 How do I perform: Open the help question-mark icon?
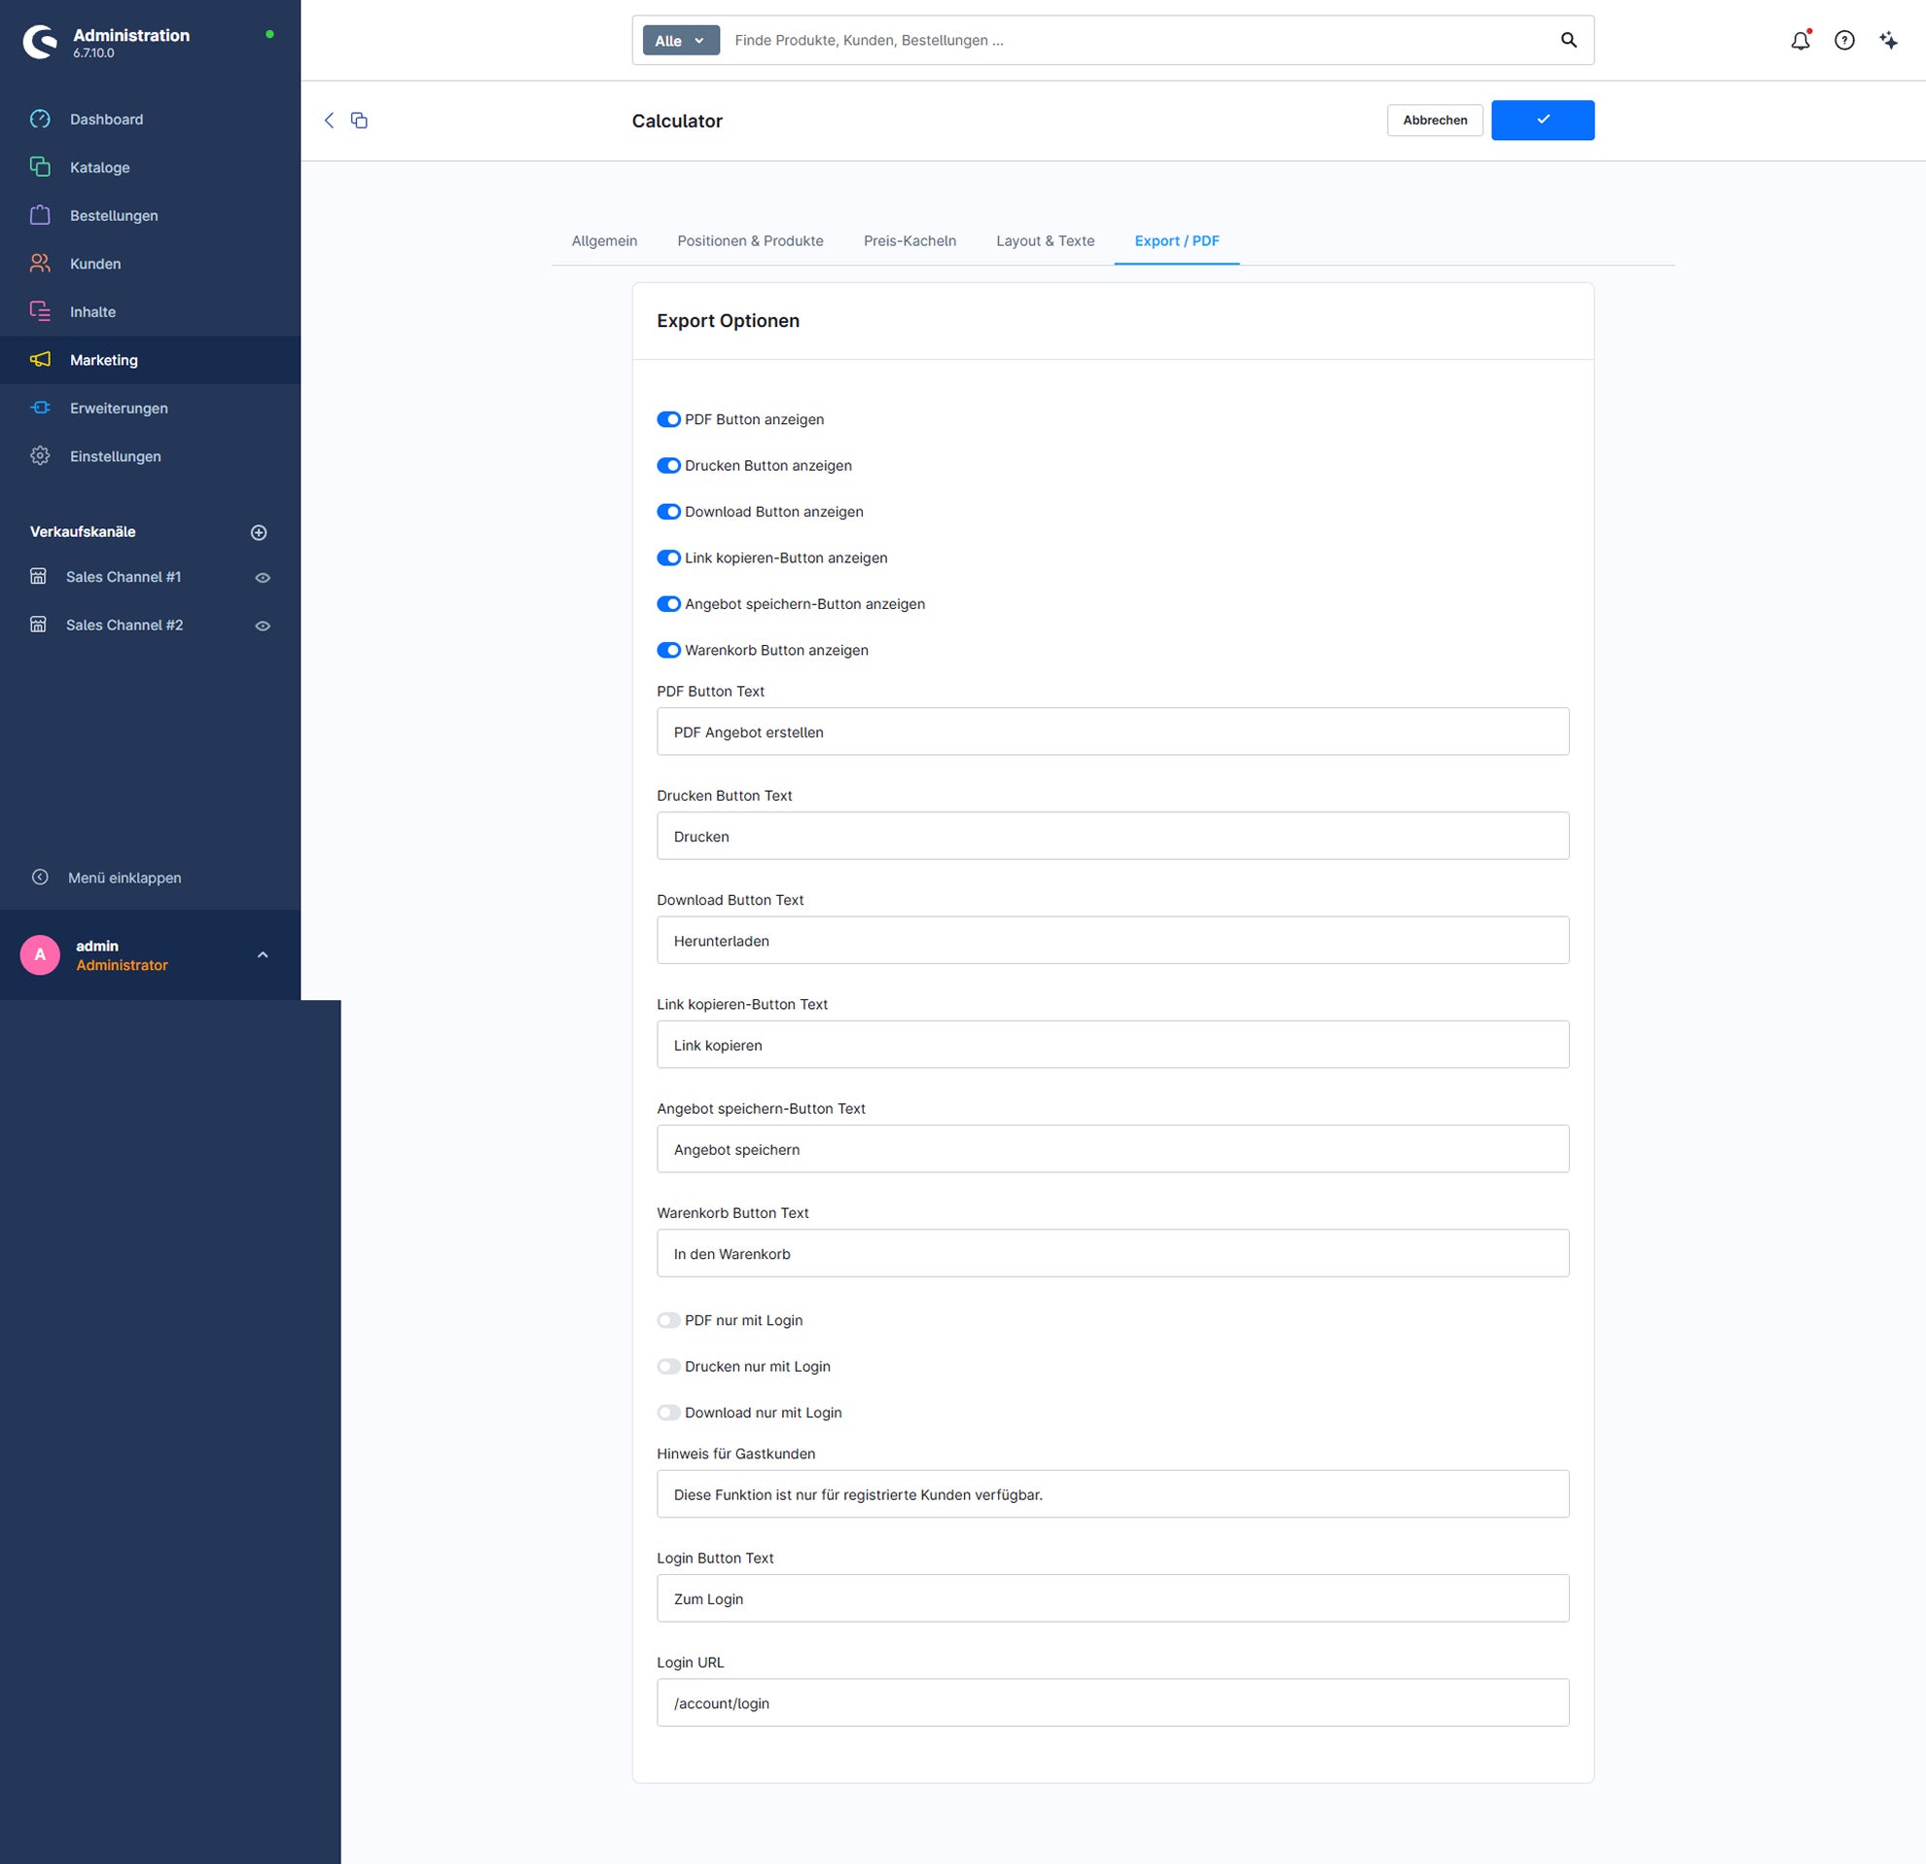pos(1844,40)
